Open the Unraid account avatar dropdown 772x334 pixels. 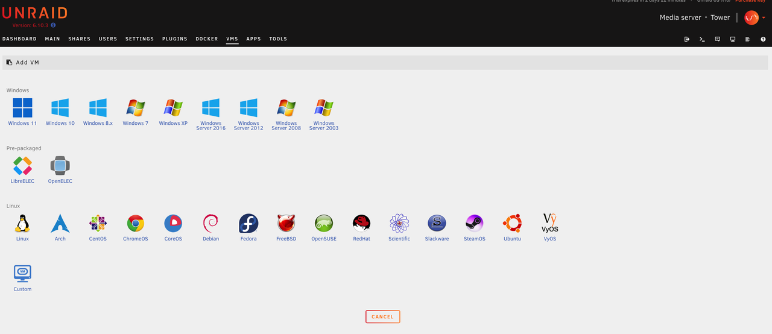pyautogui.click(x=755, y=17)
